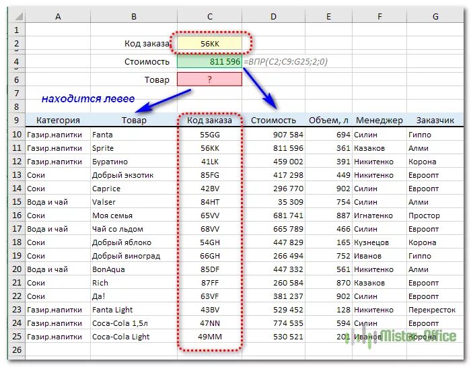
Task: Select column D header
Action: (x=273, y=16)
